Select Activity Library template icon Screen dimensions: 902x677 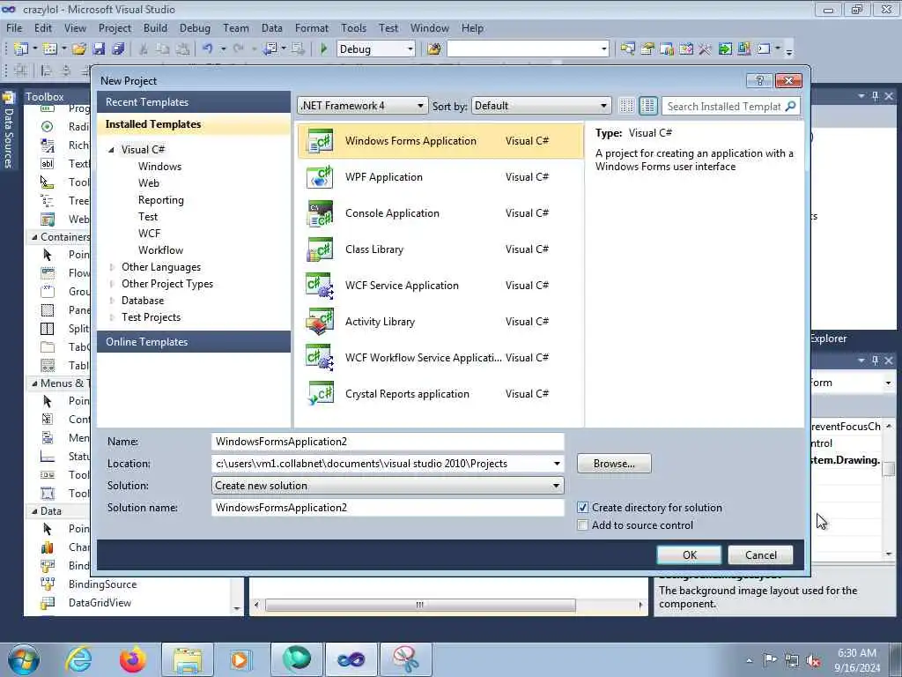tap(320, 322)
